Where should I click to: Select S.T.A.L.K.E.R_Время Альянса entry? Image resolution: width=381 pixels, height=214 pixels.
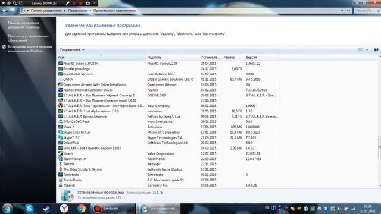click(168, 117)
